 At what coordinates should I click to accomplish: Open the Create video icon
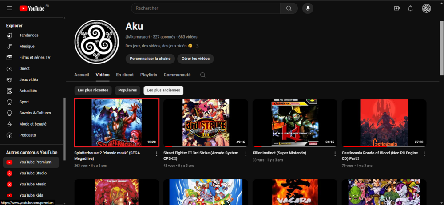tap(397, 8)
